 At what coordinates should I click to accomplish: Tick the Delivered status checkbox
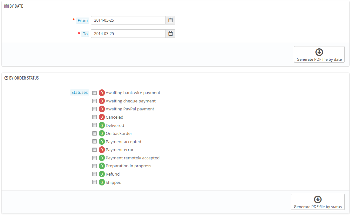tap(94, 125)
